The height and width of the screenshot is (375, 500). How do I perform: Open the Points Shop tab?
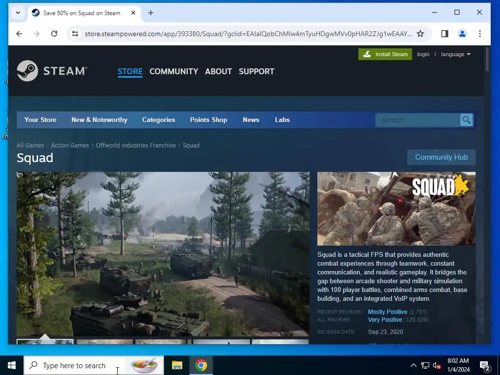click(208, 120)
